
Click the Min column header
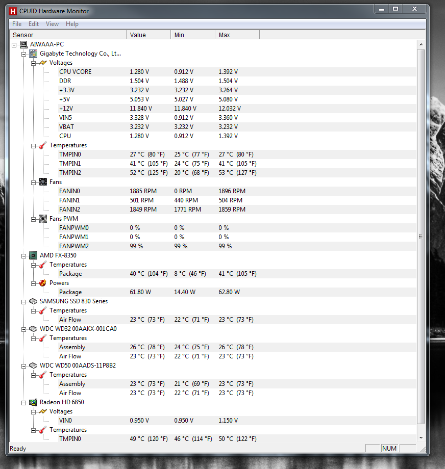193,35
